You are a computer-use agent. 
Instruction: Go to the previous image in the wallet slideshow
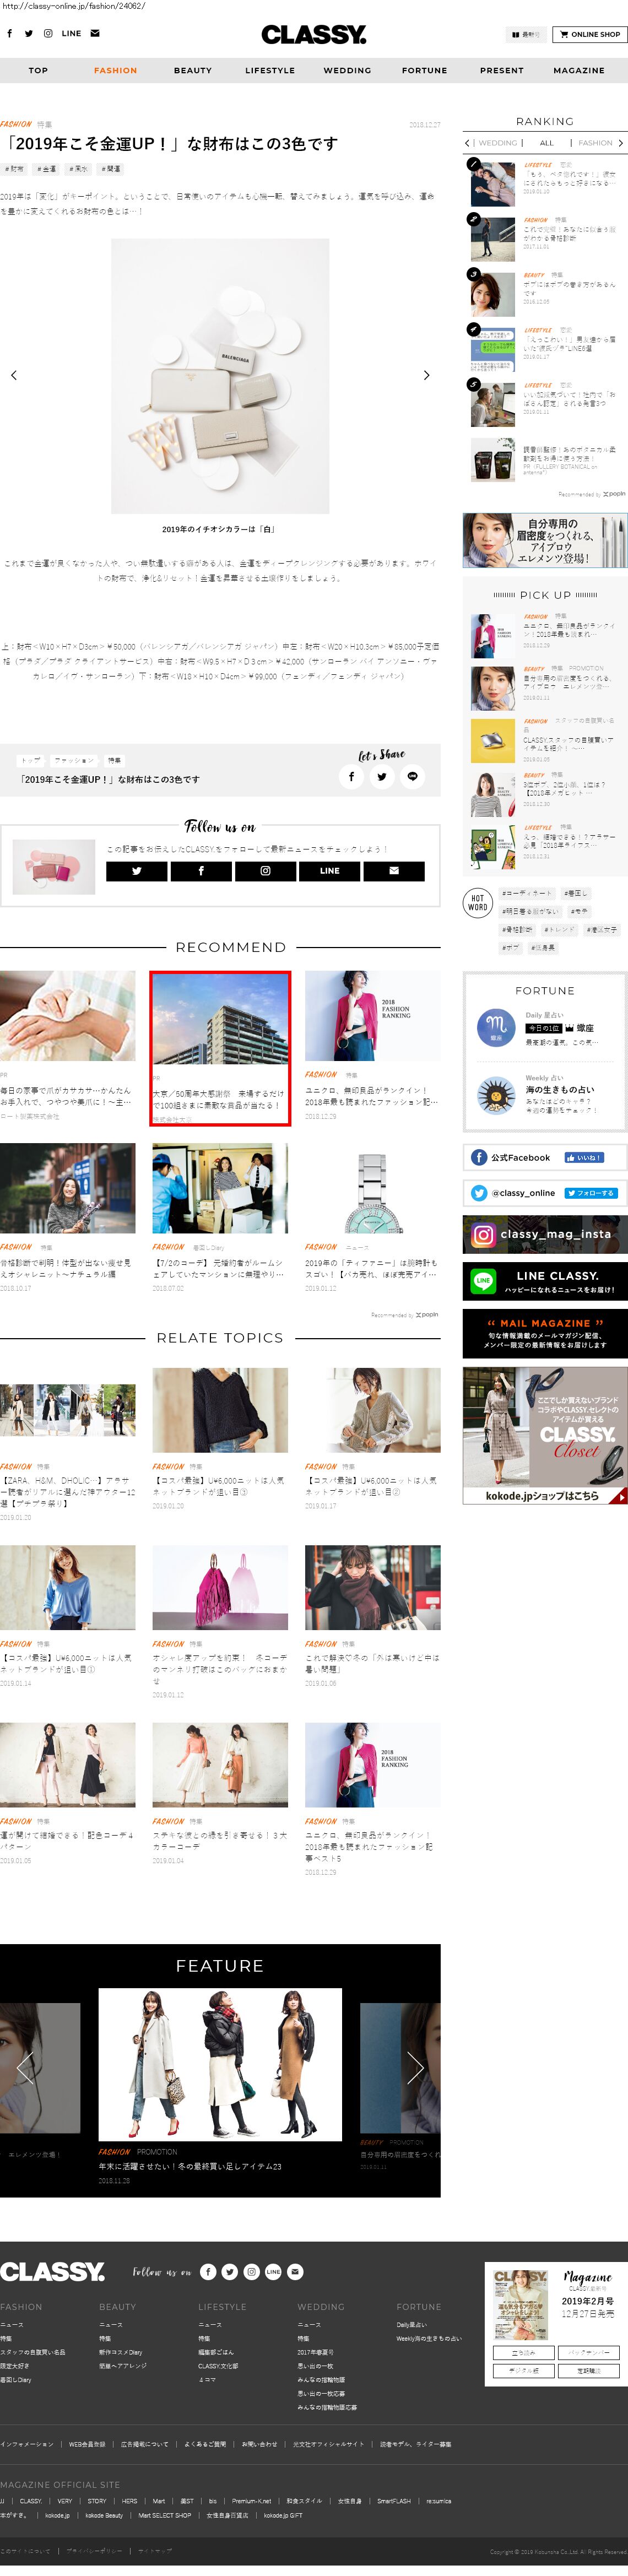(14, 375)
